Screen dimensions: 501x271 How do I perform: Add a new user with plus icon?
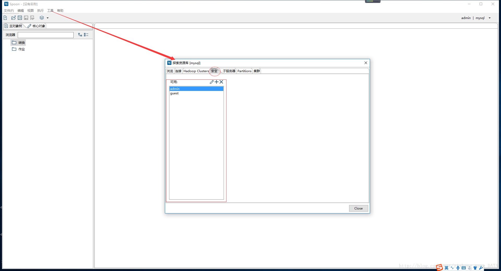(217, 82)
